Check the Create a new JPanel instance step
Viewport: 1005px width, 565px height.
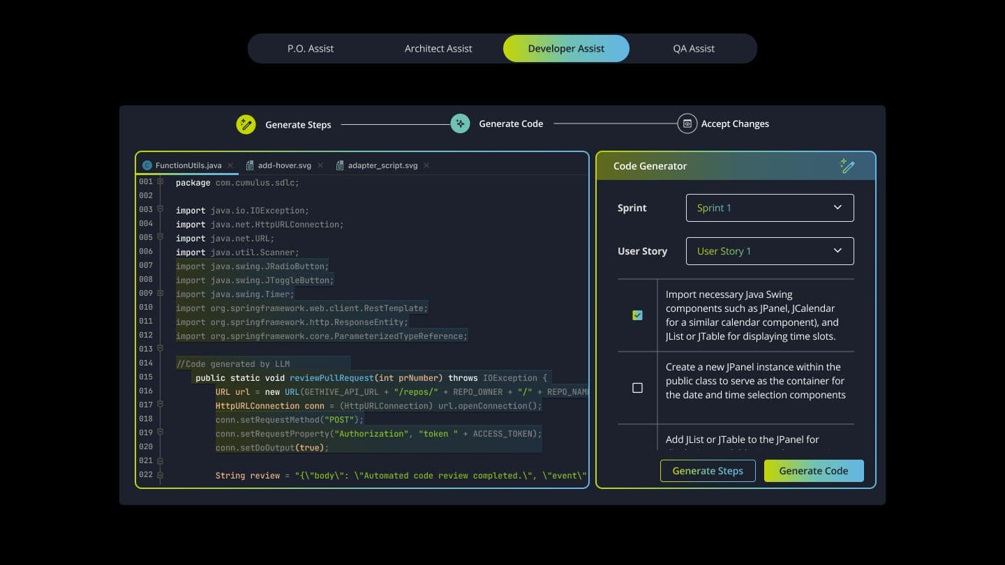[637, 388]
